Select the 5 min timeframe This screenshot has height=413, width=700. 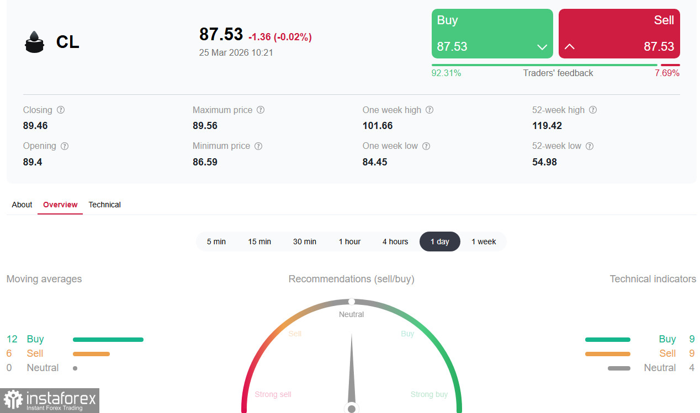(x=216, y=242)
